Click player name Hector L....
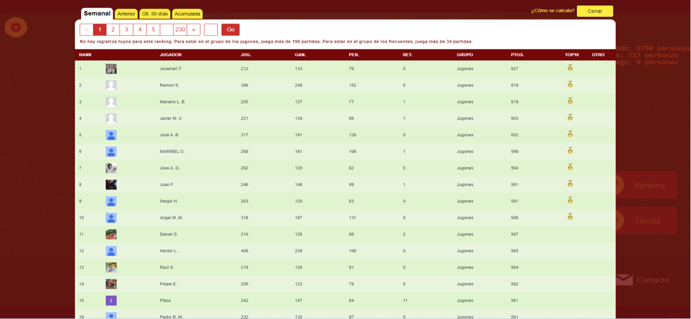Screen dimensions: 691x319 pos(171,251)
